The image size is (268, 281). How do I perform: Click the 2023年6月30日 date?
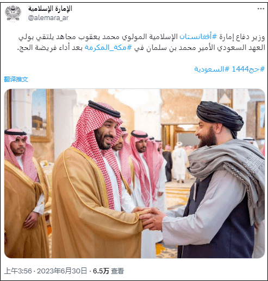(x=62, y=271)
